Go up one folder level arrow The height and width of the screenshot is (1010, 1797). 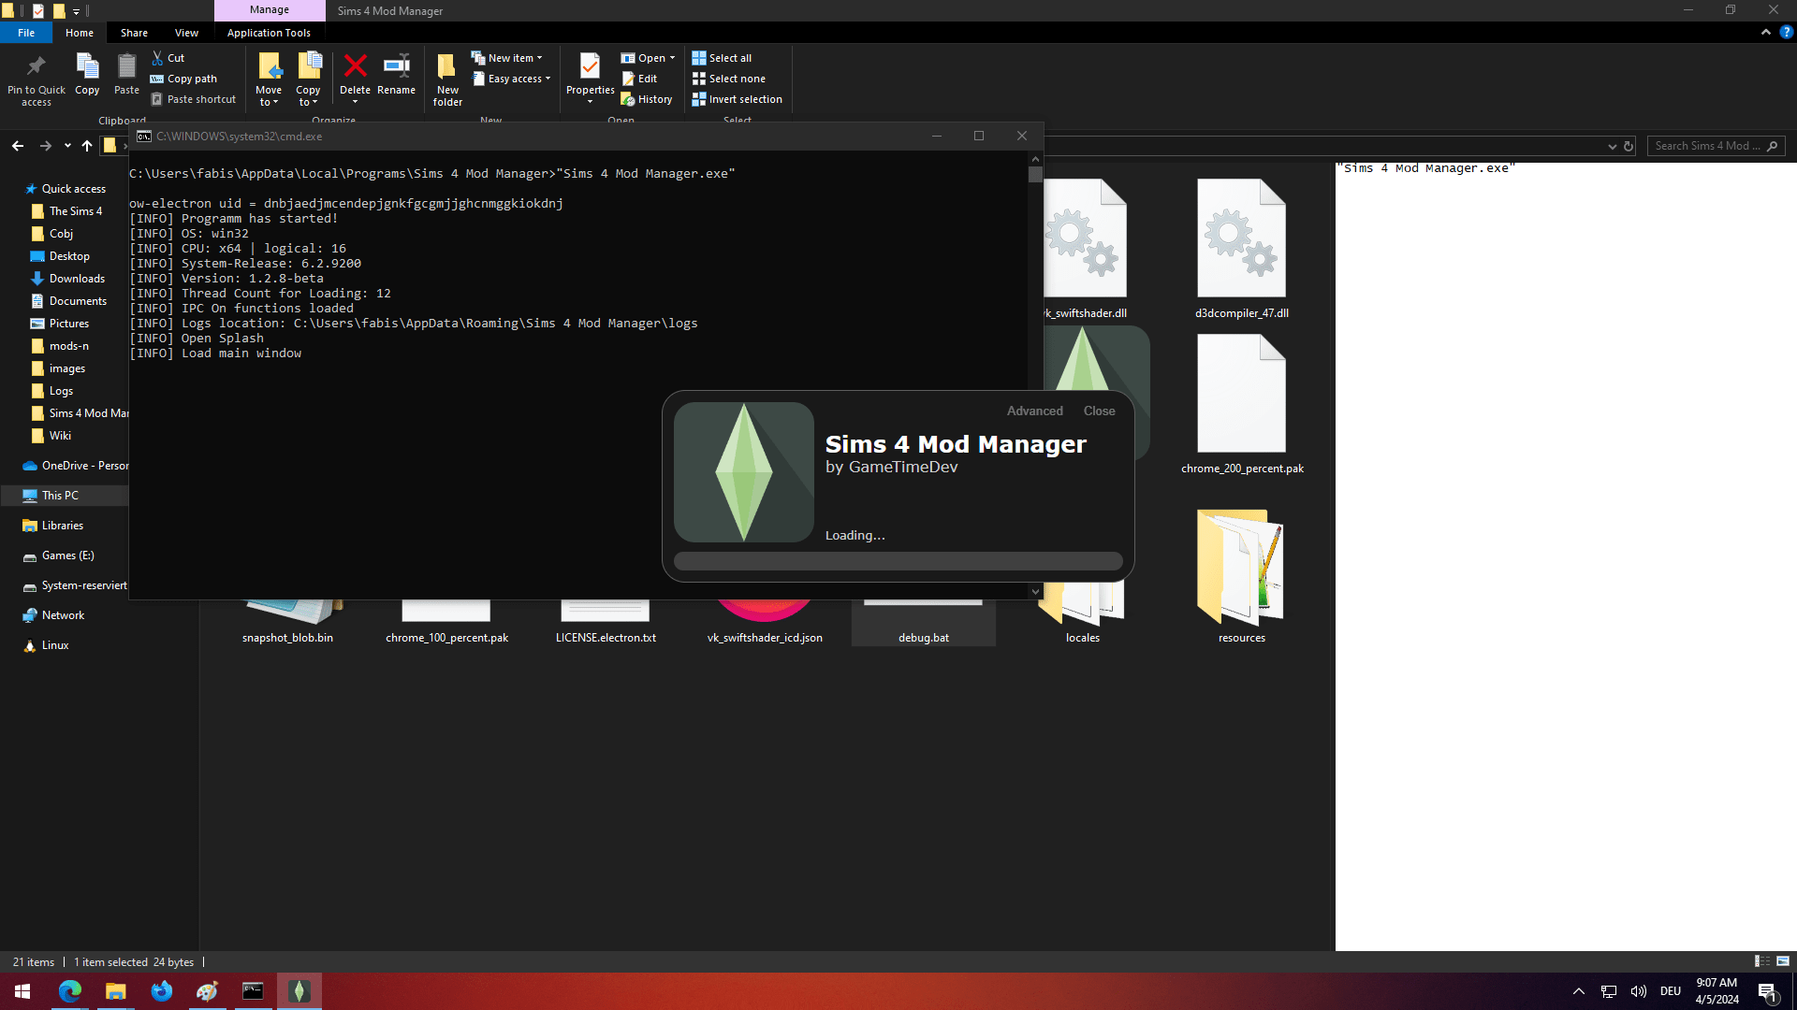point(87,146)
